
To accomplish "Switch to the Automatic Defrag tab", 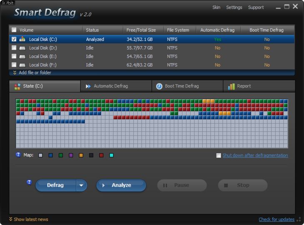I will point(116,86).
